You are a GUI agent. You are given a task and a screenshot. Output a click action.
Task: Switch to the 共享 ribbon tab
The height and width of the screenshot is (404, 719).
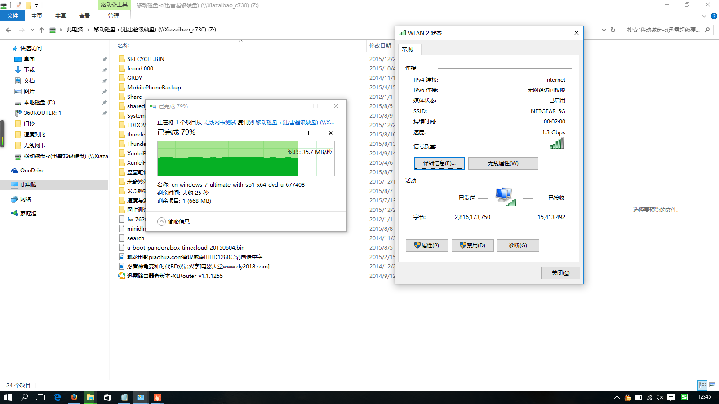click(61, 16)
